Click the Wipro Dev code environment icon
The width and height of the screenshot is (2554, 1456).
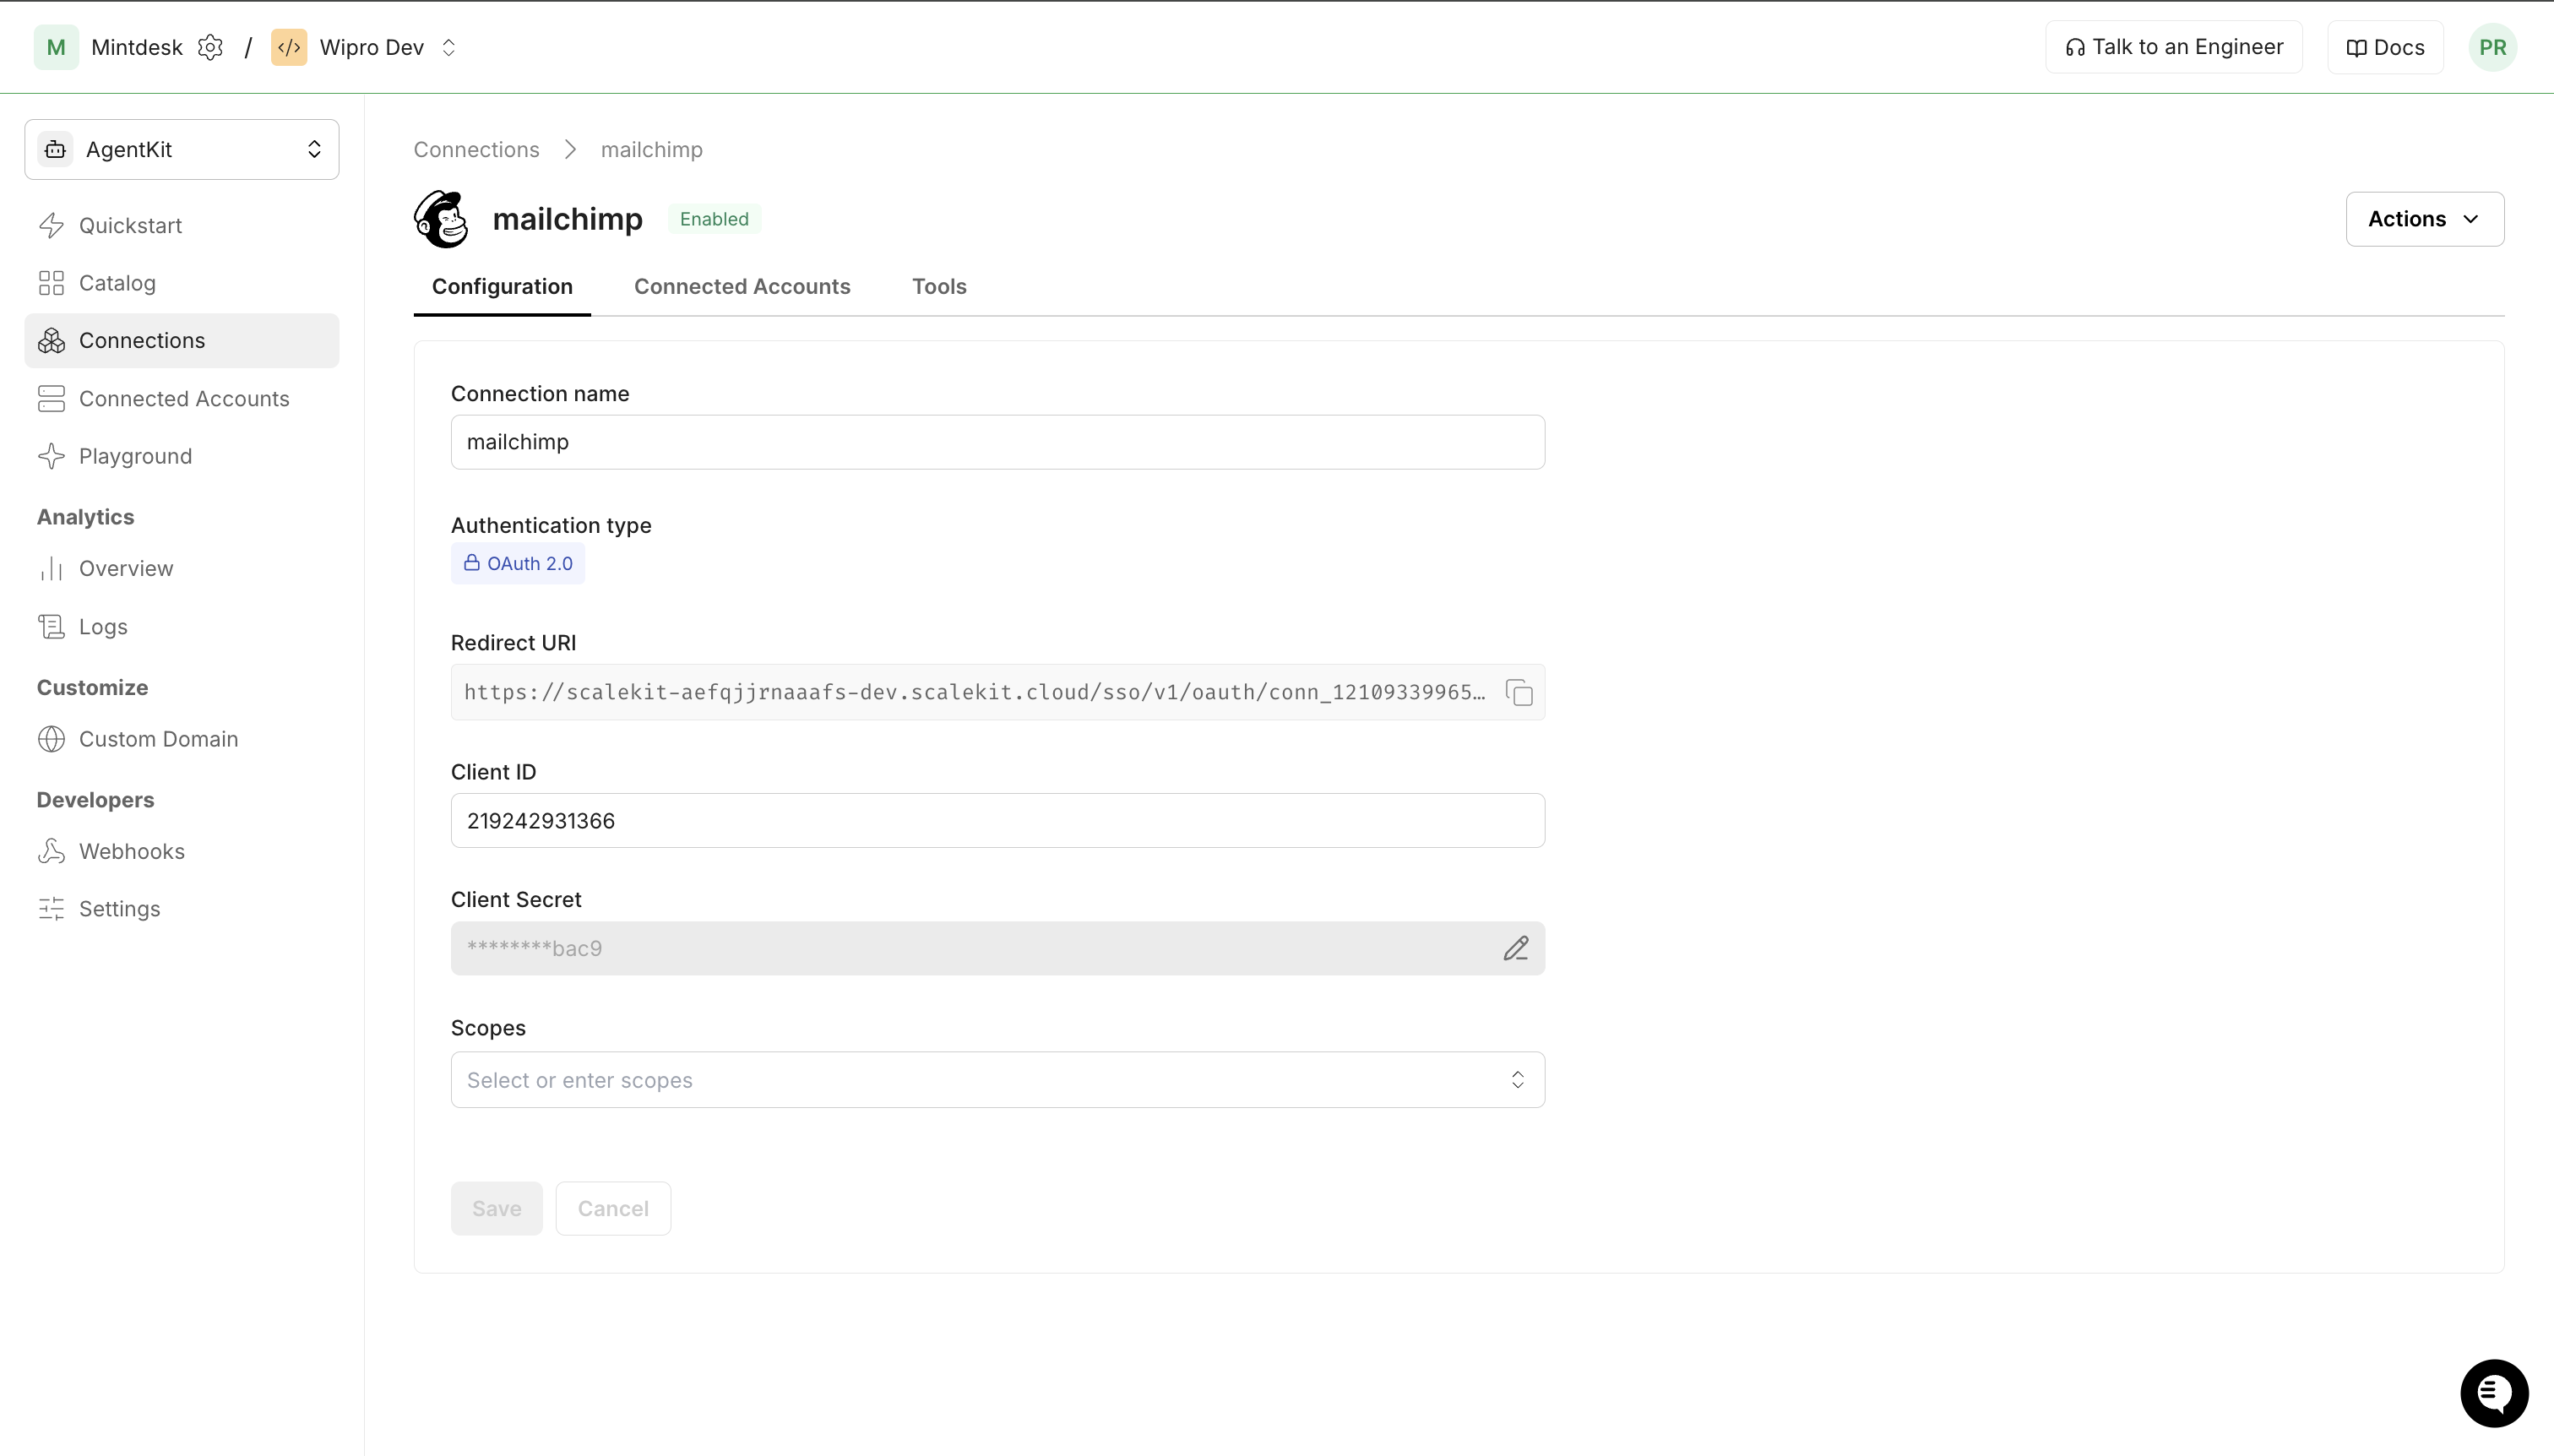[x=289, y=47]
